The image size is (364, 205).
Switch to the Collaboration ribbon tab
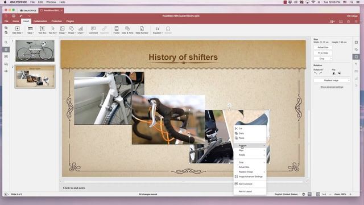[40, 21]
